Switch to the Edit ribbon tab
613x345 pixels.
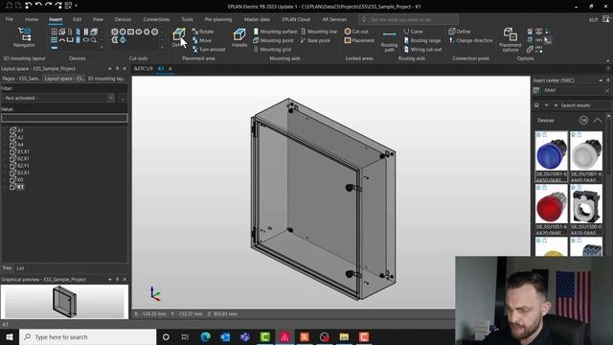(77, 19)
